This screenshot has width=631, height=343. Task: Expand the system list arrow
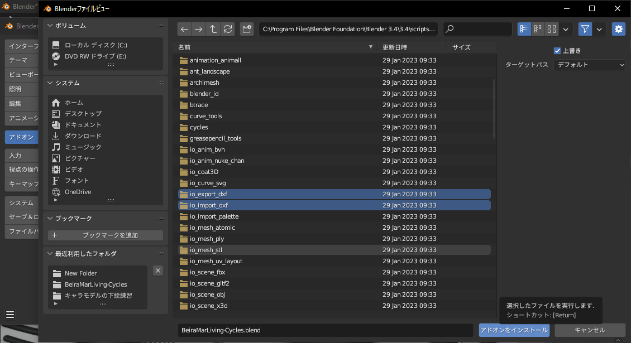56,200
